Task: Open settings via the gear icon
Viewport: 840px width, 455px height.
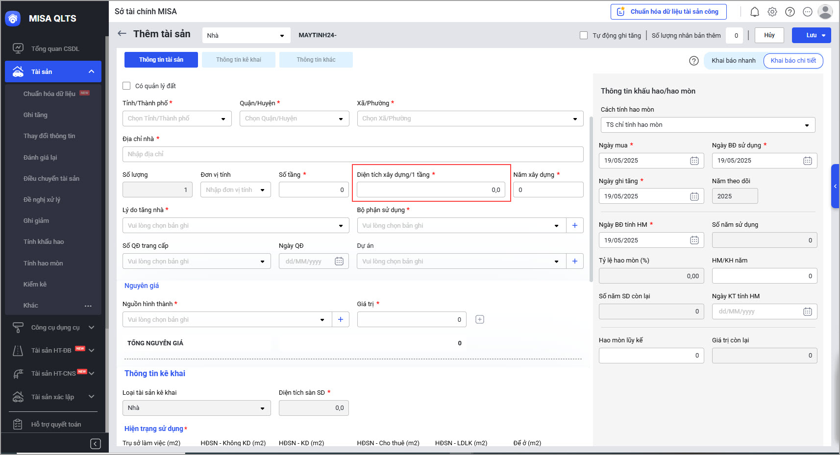Action: click(772, 12)
